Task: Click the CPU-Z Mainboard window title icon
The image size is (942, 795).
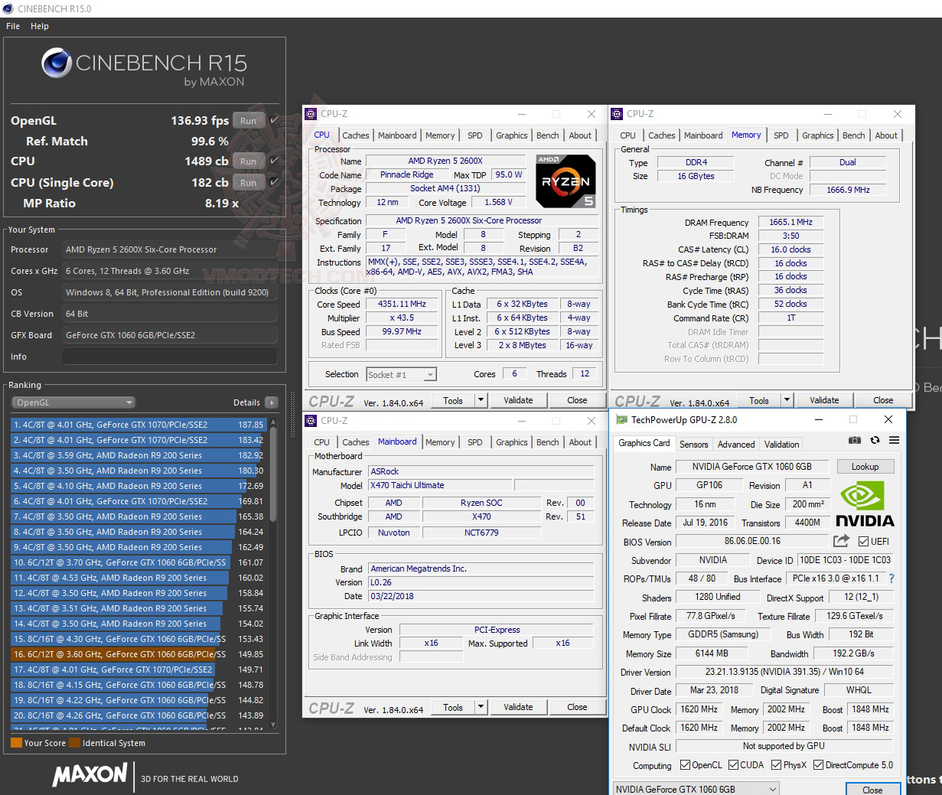Action: 311,421
